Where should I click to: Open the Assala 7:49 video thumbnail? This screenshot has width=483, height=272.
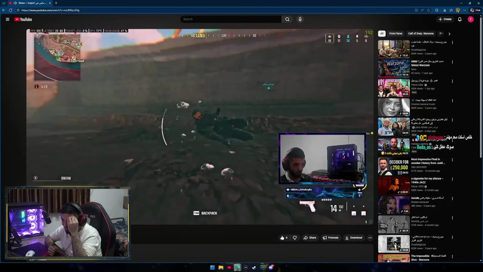coord(394,205)
